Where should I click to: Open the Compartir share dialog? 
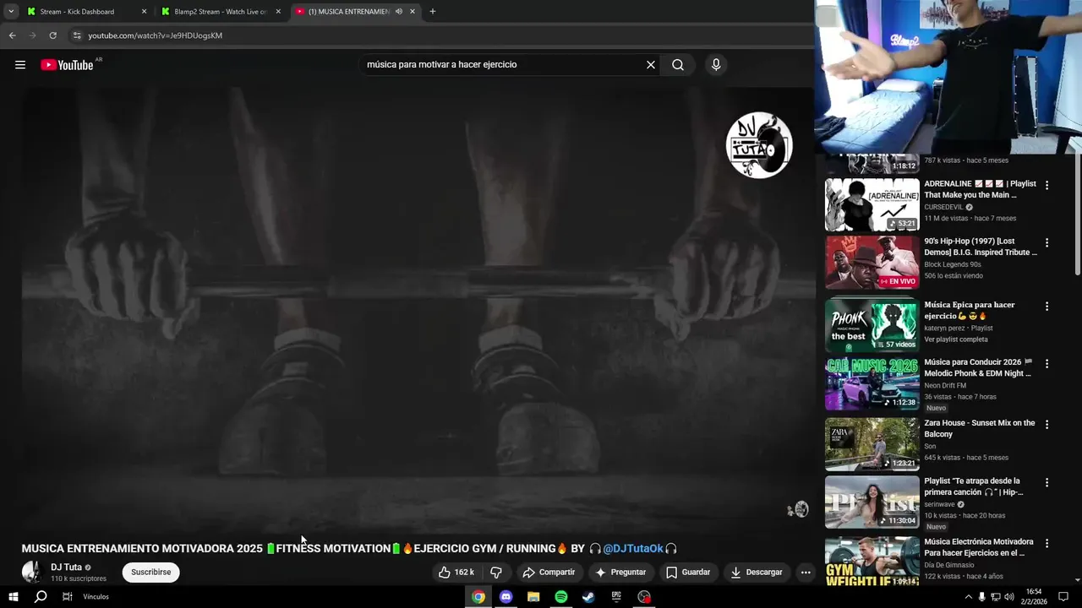[549, 573]
